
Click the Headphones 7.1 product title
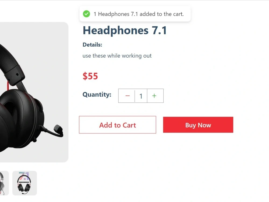[125, 30]
